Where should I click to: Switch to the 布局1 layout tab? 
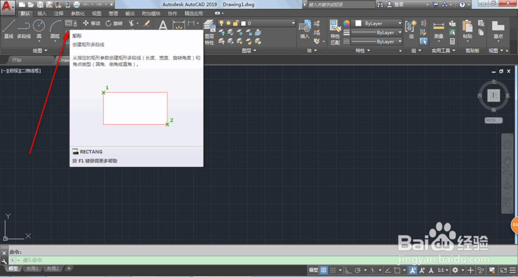click(32, 268)
